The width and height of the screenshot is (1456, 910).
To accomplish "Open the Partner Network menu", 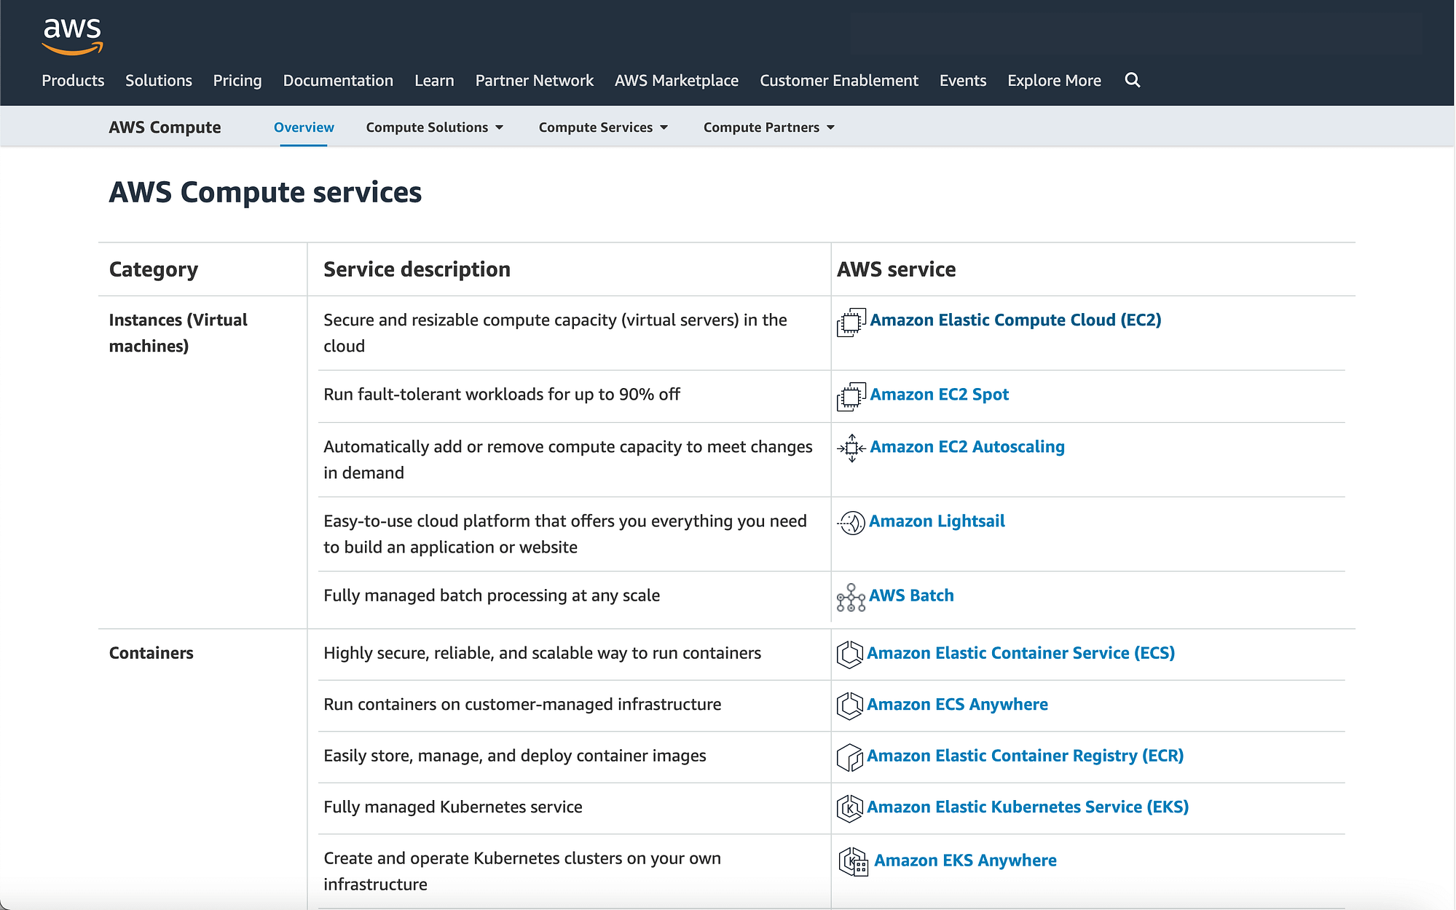I will coord(535,81).
